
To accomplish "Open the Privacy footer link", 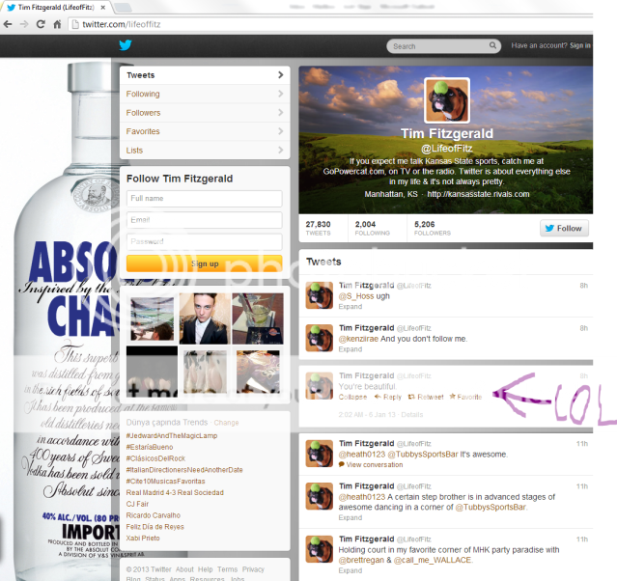I will 253,569.
